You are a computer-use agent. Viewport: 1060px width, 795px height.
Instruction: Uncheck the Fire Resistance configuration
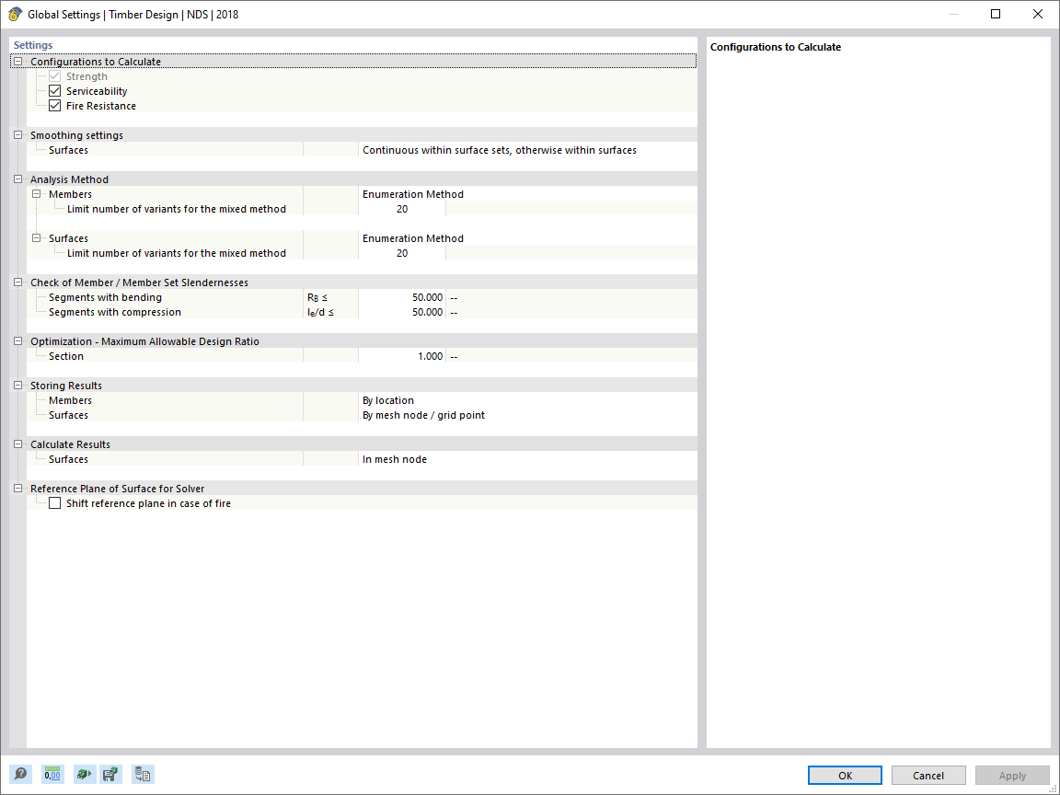(x=55, y=106)
